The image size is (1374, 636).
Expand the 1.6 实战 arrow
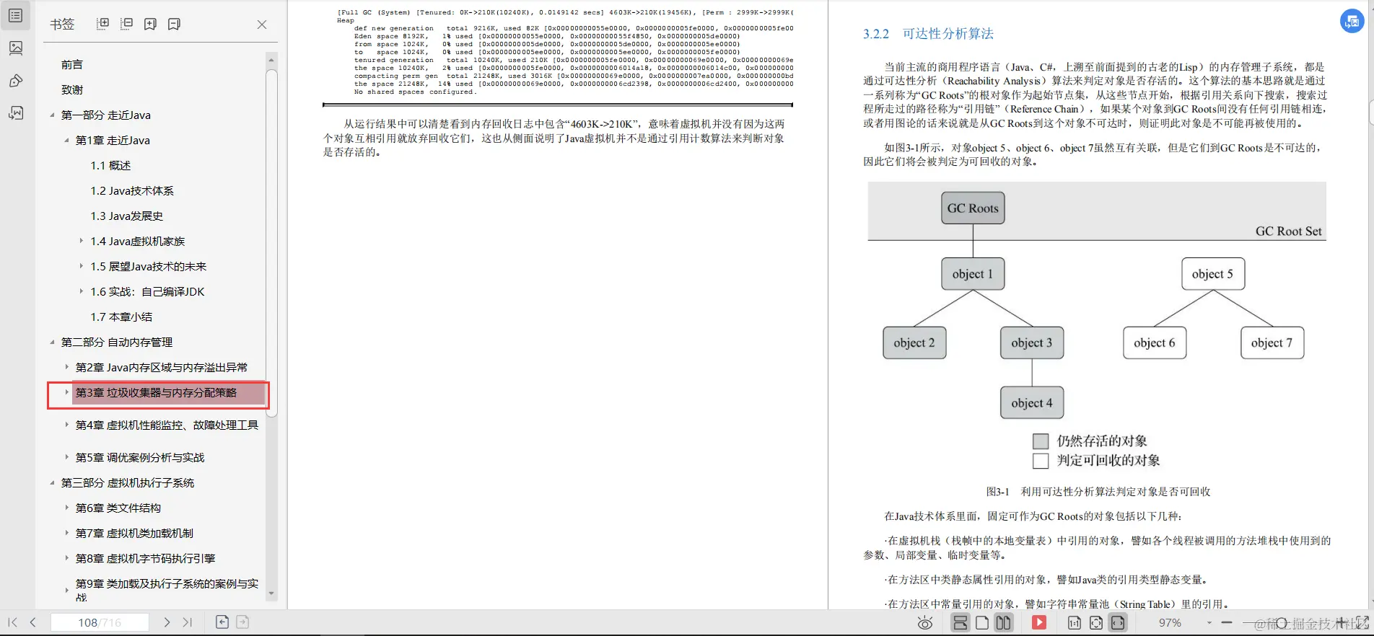click(x=81, y=291)
